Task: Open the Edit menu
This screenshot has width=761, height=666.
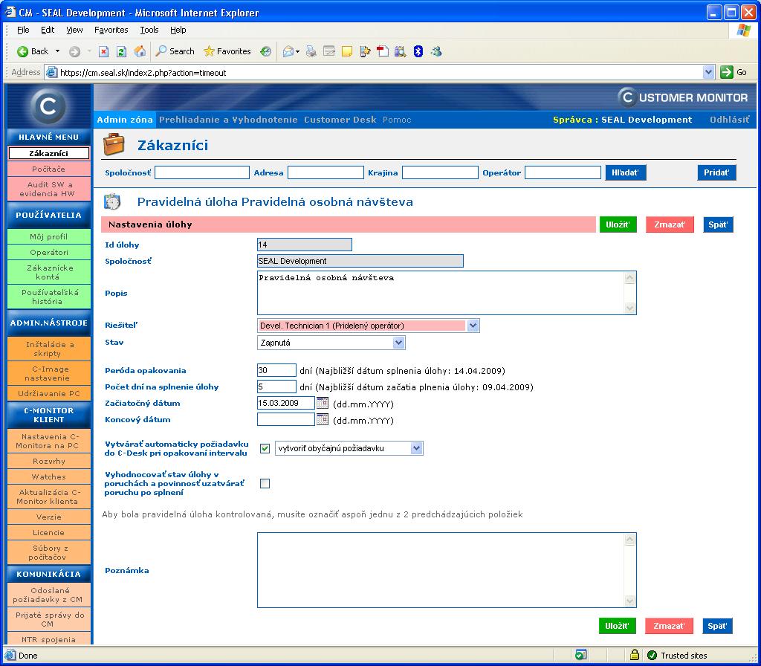Action: pos(48,30)
